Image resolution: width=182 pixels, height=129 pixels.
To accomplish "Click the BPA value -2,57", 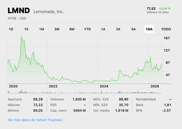I will (166, 111).
